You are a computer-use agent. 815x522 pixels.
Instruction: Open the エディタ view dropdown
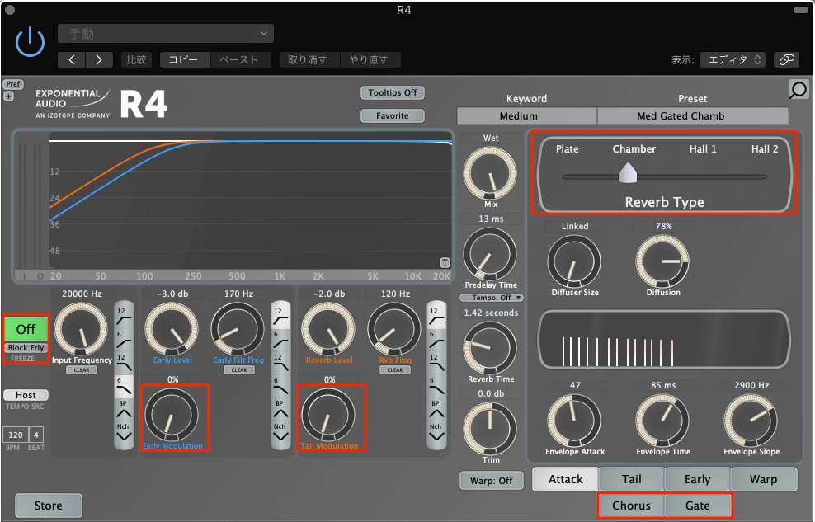734,59
